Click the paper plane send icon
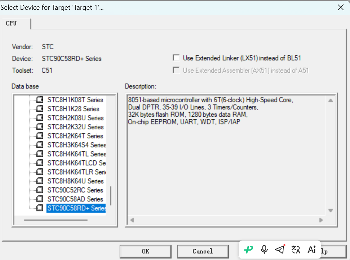 [280, 249]
